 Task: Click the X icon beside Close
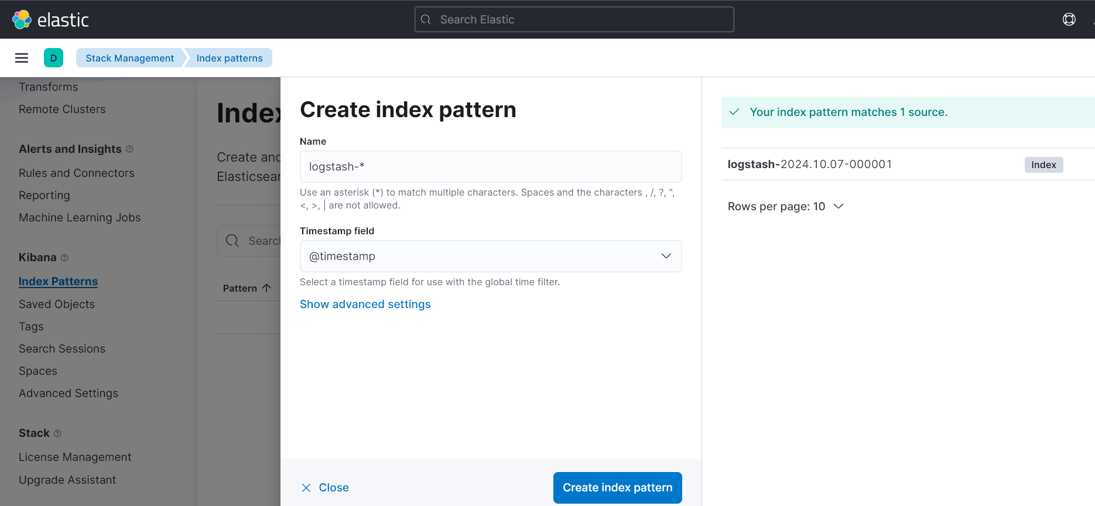coord(306,487)
